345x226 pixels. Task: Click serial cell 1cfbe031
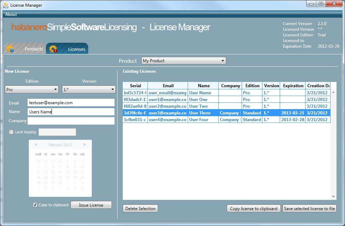pyautogui.click(x=135, y=120)
